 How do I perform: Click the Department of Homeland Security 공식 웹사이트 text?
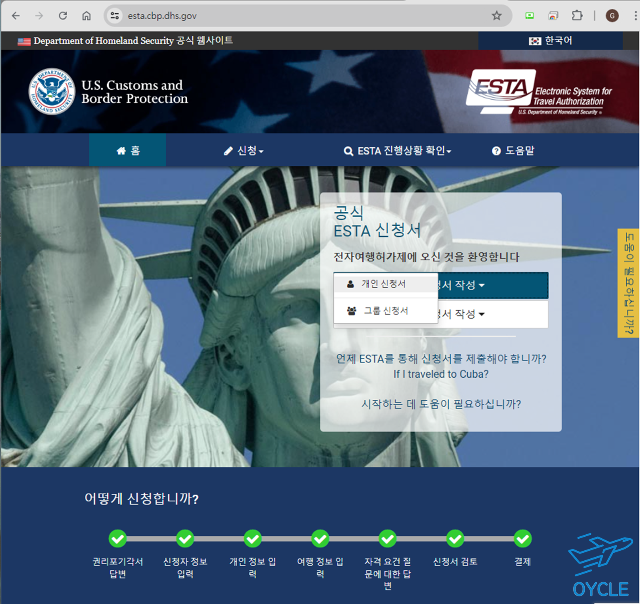(133, 40)
